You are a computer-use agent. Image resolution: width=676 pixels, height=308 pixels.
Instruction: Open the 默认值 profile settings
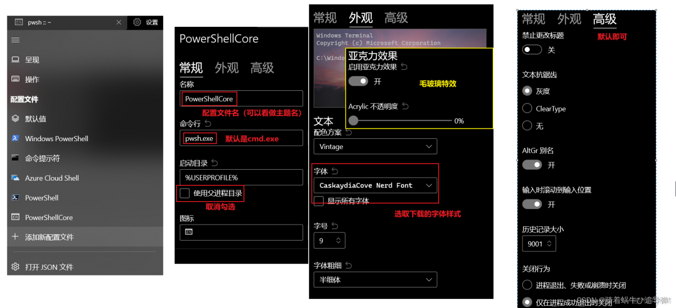tap(85, 119)
